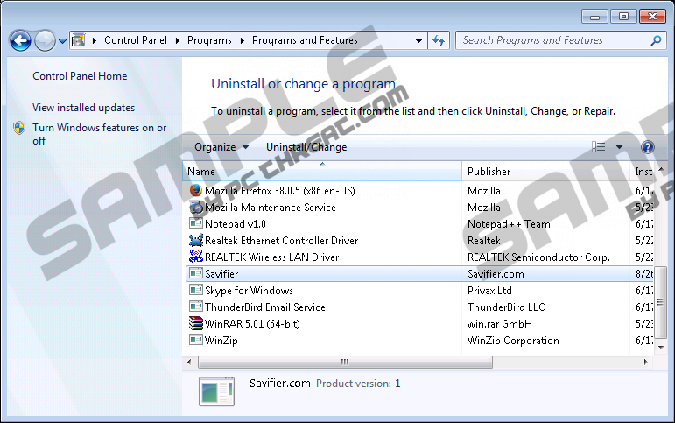
Task: Click the Refresh button beside address bar
Action: (x=439, y=40)
